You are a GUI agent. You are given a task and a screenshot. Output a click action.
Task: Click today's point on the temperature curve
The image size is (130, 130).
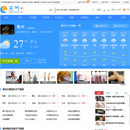65,55
